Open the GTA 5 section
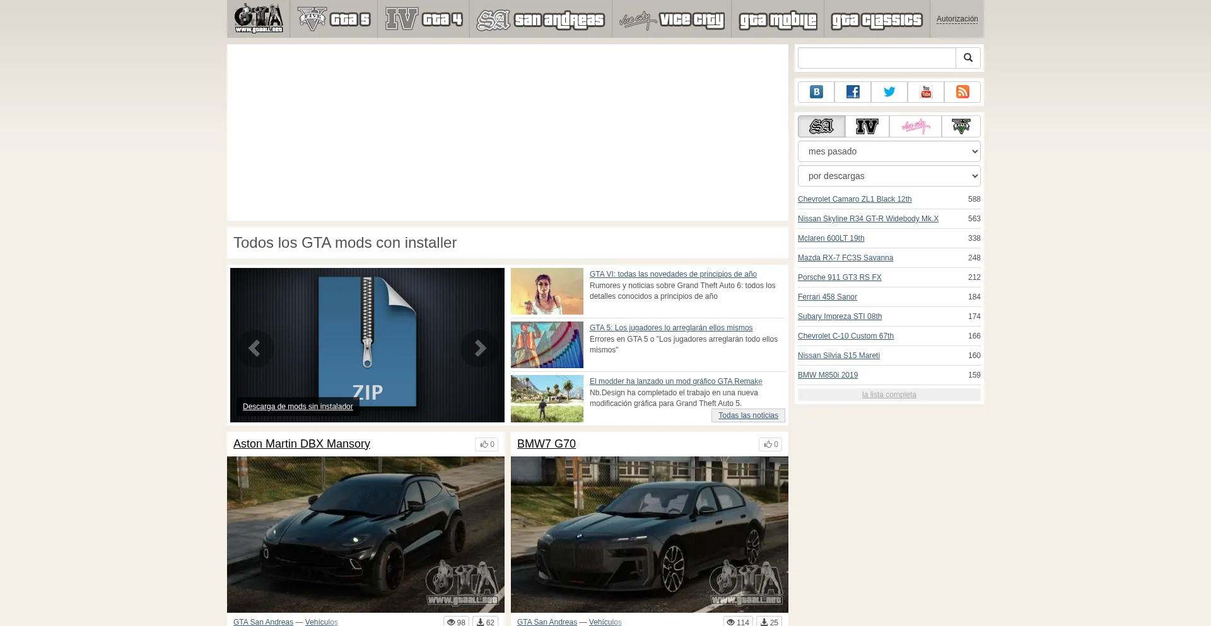This screenshot has width=1211, height=626. [x=334, y=19]
